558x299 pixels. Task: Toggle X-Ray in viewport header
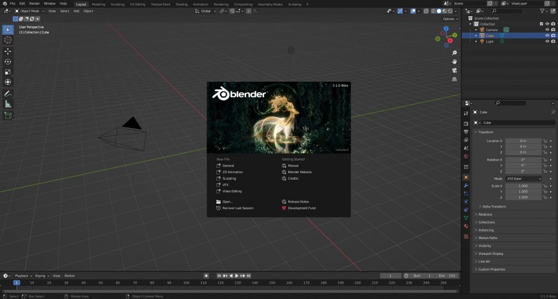[426, 11]
